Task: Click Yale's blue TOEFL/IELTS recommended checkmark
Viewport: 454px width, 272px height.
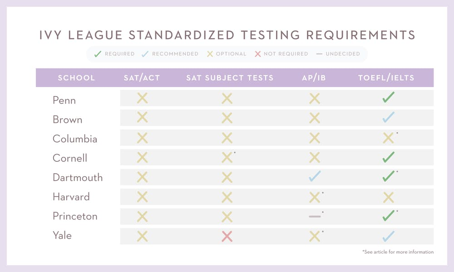Action: pyautogui.click(x=388, y=236)
